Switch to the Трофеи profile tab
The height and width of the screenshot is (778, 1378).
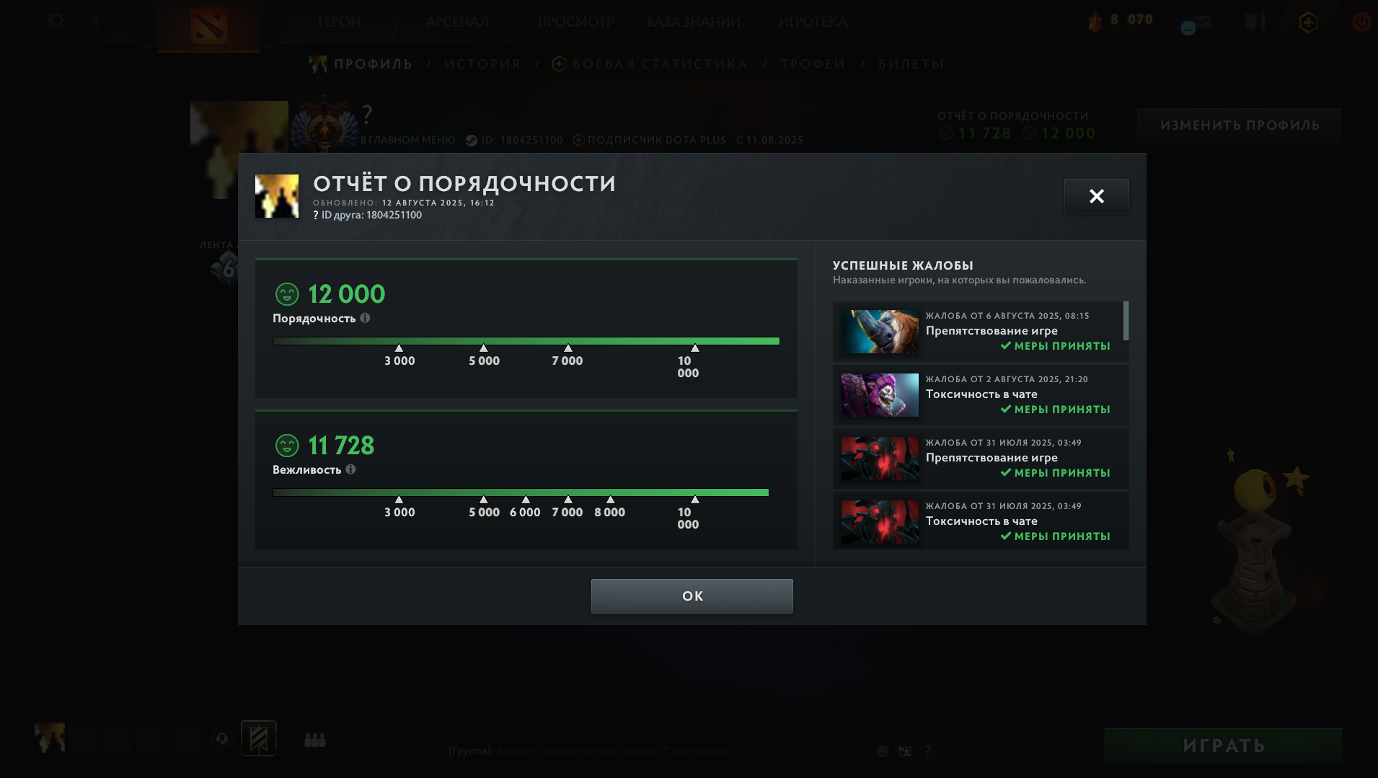click(x=813, y=64)
